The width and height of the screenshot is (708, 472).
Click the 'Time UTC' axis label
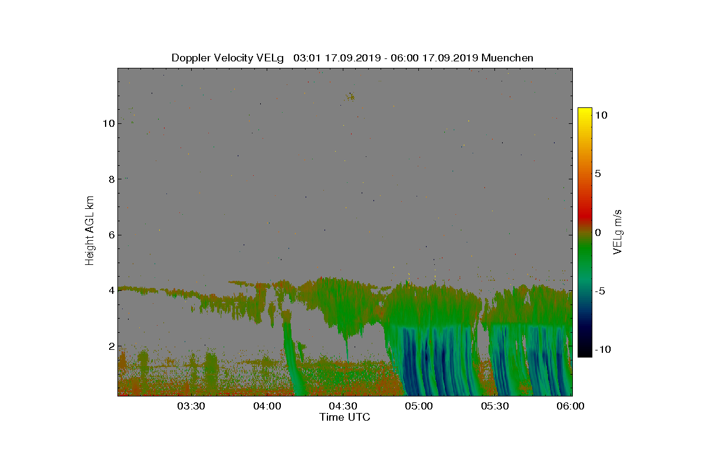coord(345,417)
